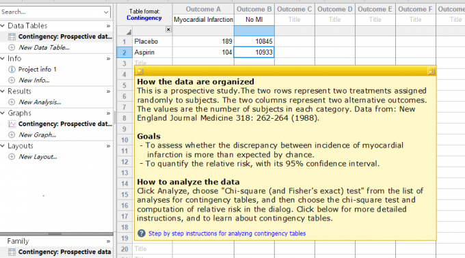This screenshot has height=258, width=465.
Task: Click the Aspirin row title
Action: coord(152,53)
